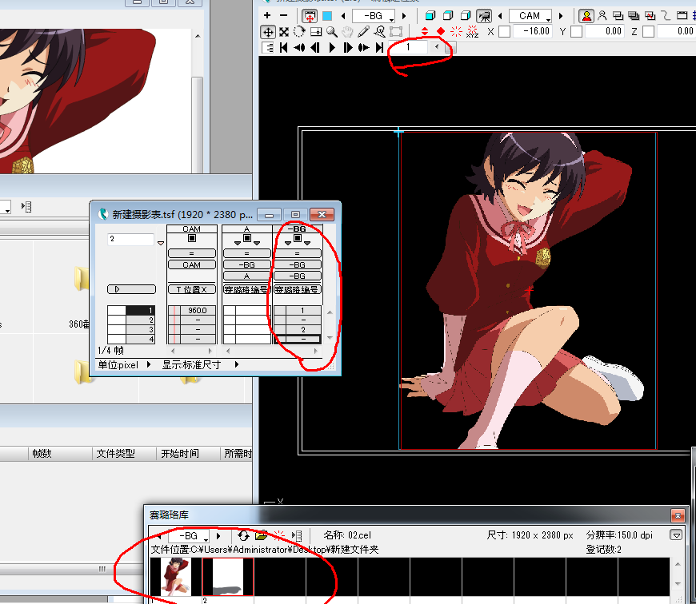Image resolution: width=696 pixels, height=604 pixels.
Task: Click the refresh icon in cel library
Action: coord(244,535)
